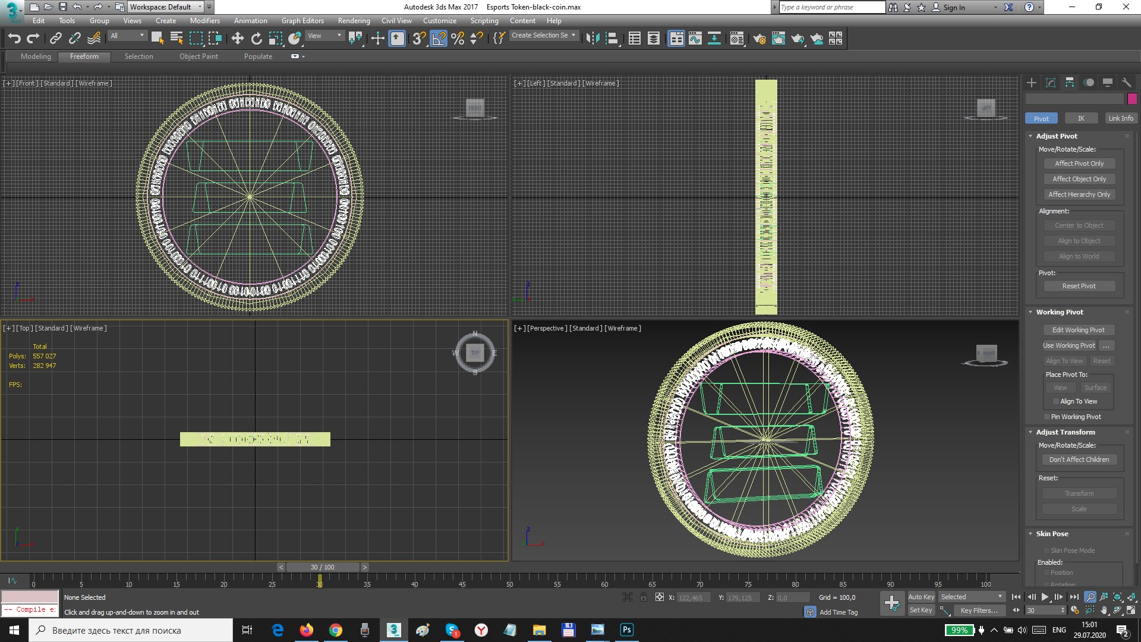Toggle Angle Snap icon
This screenshot has width=1141, height=642.
[439, 39]
